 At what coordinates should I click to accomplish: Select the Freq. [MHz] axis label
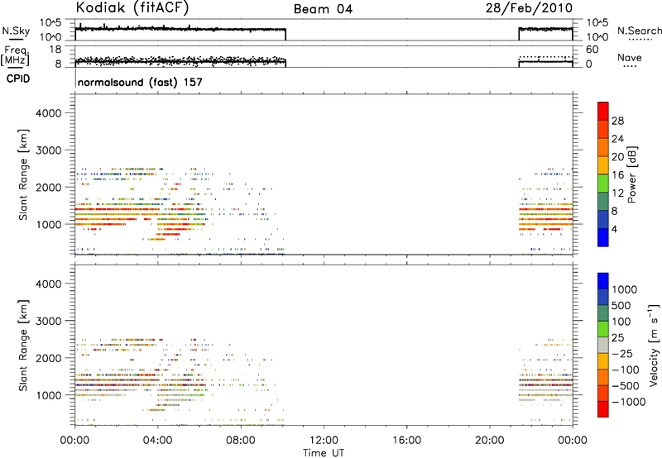click(16, 55)
